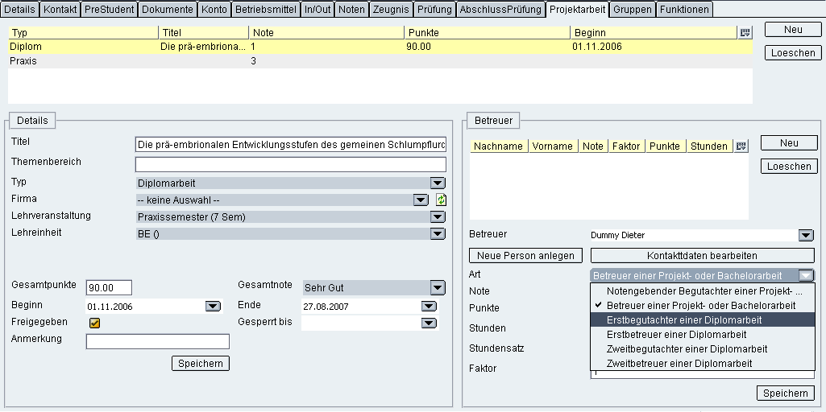
Task: Open column picker icon in project table header
Action: click(745, 33)
